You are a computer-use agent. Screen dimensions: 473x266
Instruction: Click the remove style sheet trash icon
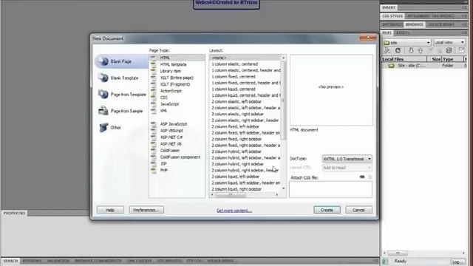pos(370,177)
